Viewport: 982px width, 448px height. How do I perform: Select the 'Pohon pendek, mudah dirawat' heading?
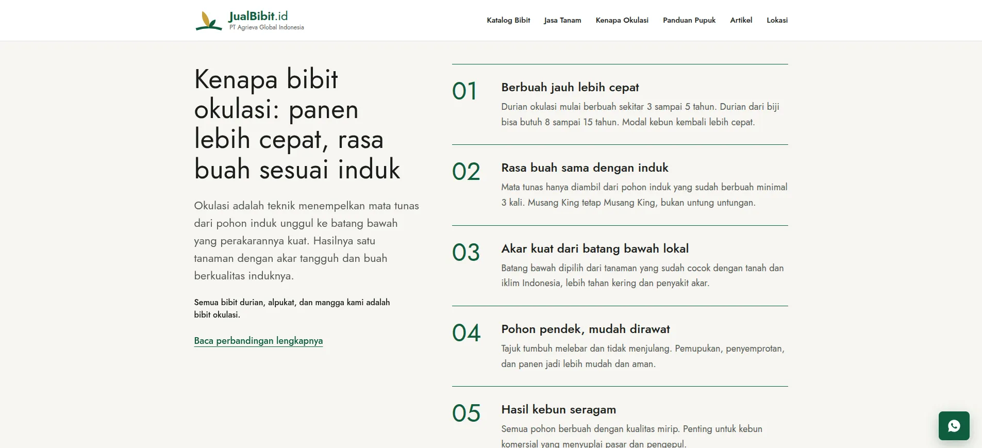coord(586,329)
